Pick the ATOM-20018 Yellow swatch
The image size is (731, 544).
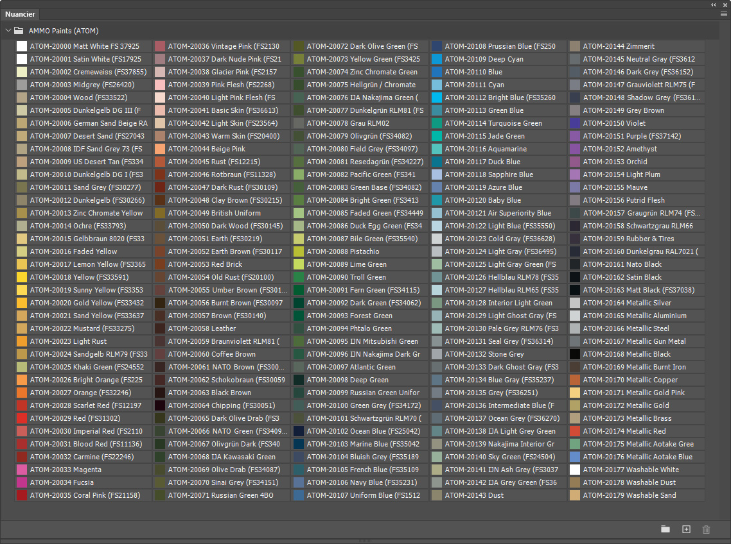(22, 277)
